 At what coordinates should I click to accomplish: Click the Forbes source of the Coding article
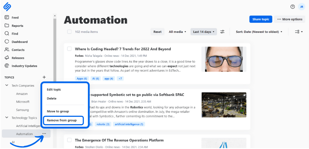click(79, 56)
